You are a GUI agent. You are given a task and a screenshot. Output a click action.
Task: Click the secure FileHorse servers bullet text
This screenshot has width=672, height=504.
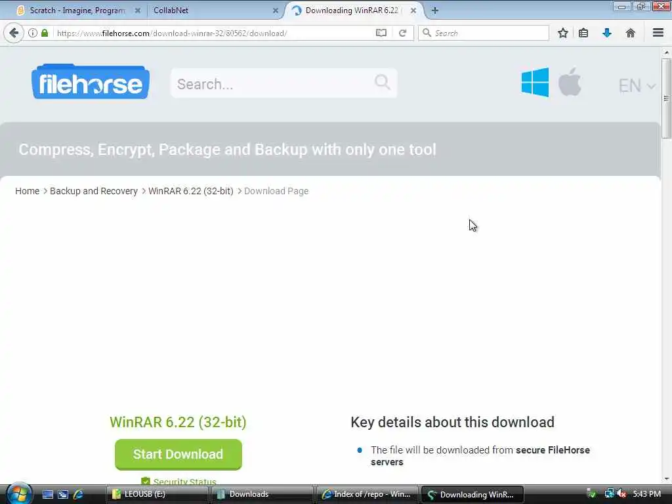click(x=480, y=456)
